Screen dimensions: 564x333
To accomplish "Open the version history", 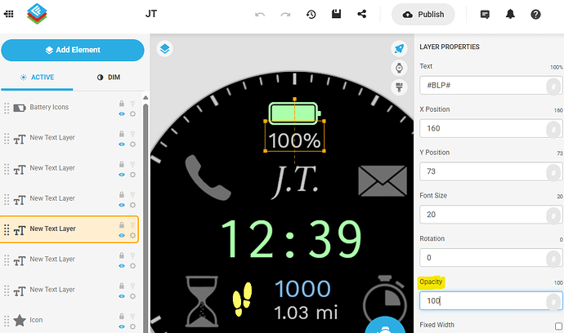I will click(x=311, y=15).
